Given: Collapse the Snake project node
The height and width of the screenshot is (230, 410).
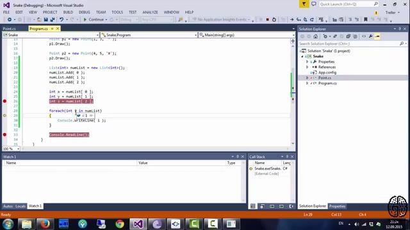Looking at the screenshot, I should (x=302, y=56).
